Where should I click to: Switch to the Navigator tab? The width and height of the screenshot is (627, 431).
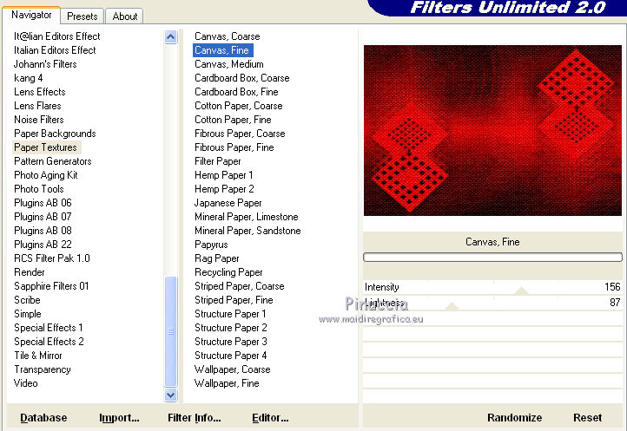(x=31, y=16)
